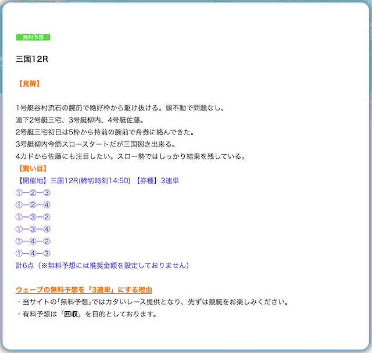Click the bet combination ①ー③ー②
372x353 pixels.
click(x=33, y=217)
